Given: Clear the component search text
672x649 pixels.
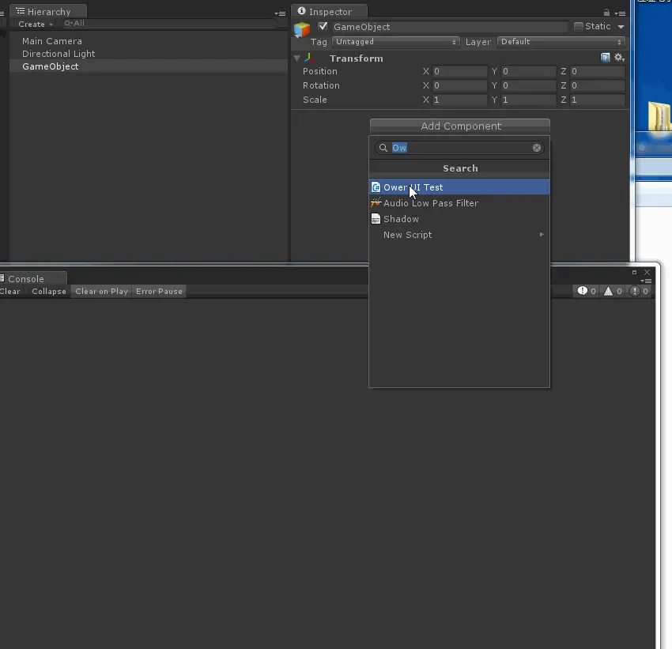Looking at the screenshot, I should coord(537,148).
